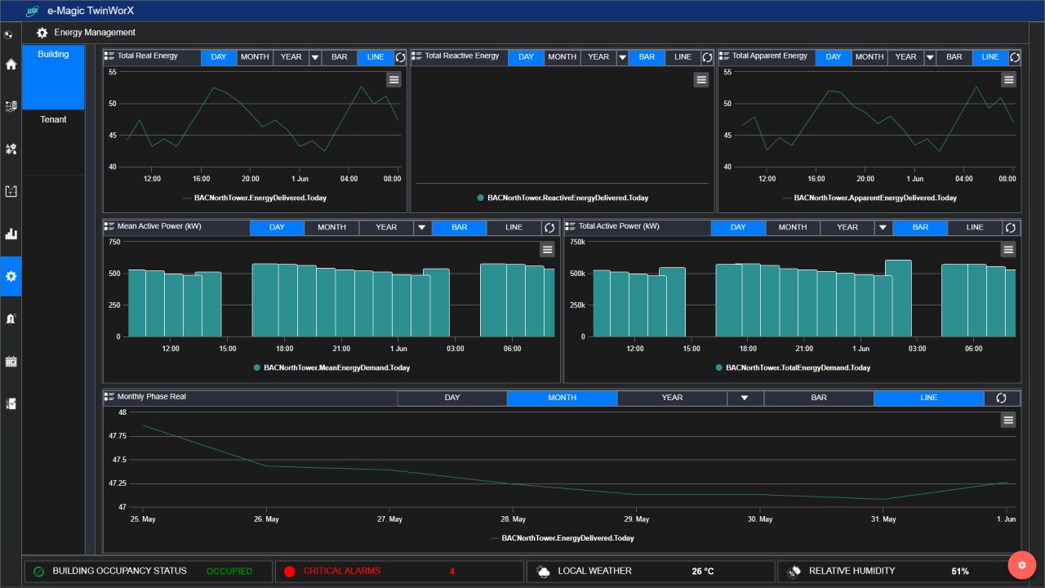1045x588 pixels.
Task: Open Total Reactive Energy chart hamburger menu
Action: 701,79
